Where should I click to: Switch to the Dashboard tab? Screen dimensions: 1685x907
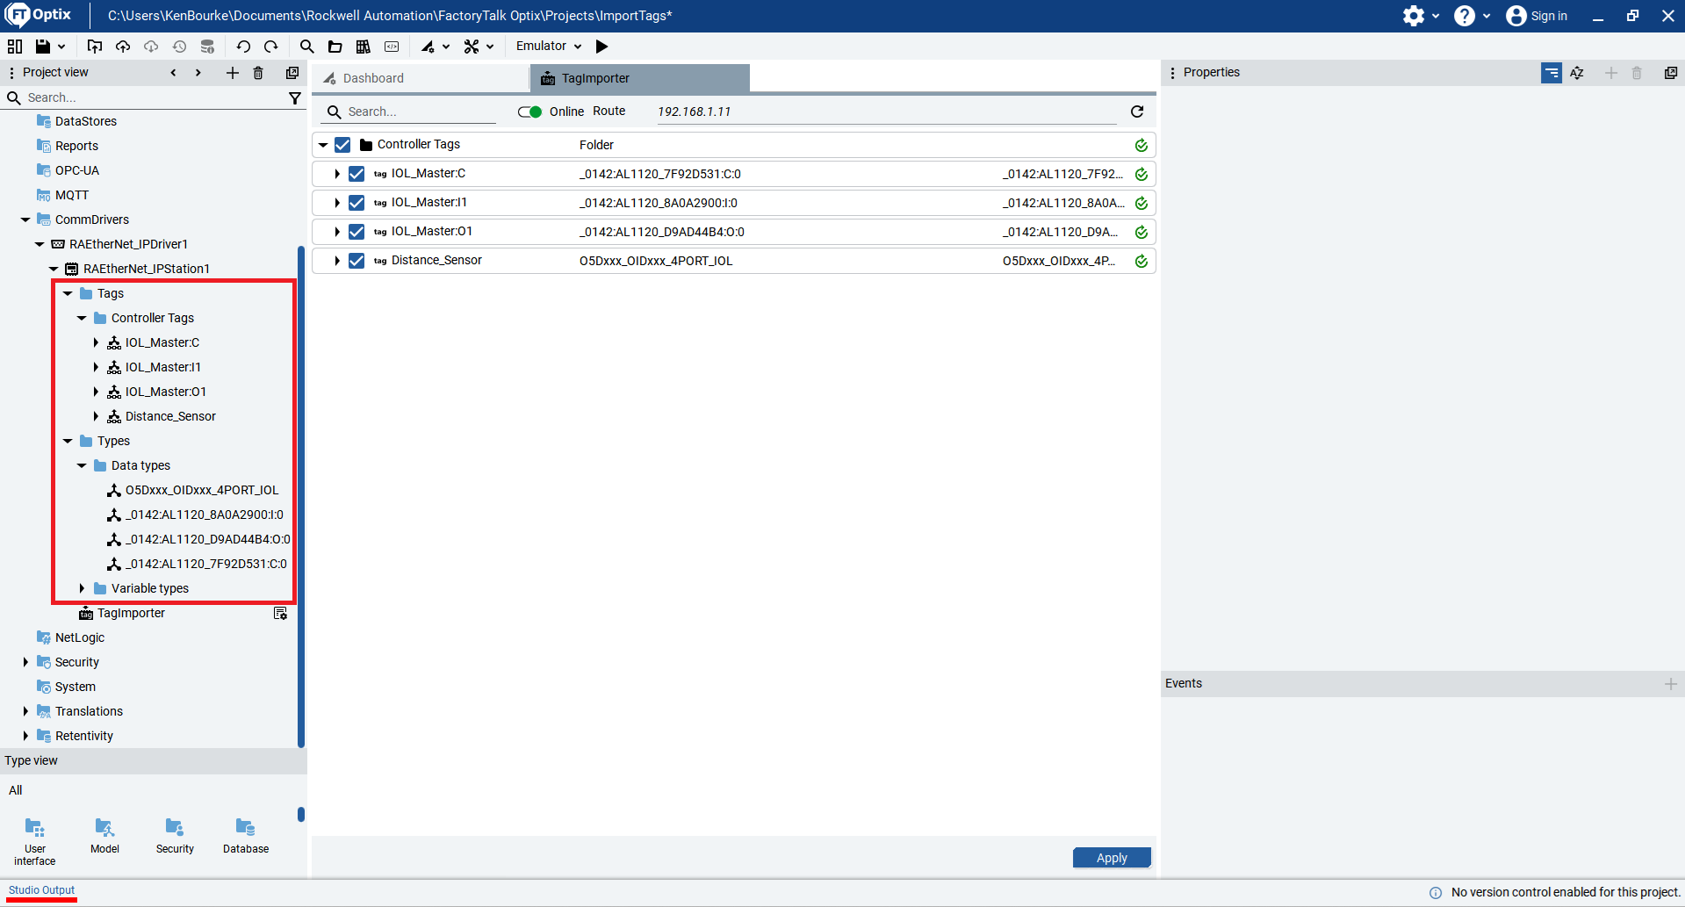[421, 78]
